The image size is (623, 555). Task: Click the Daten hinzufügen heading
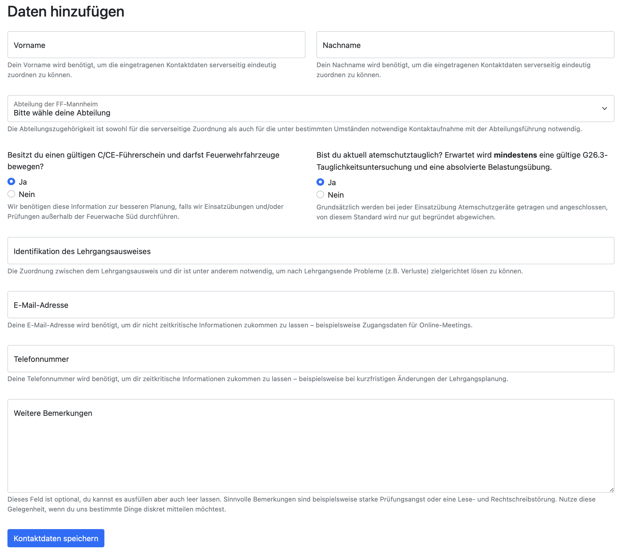[66, 12]
